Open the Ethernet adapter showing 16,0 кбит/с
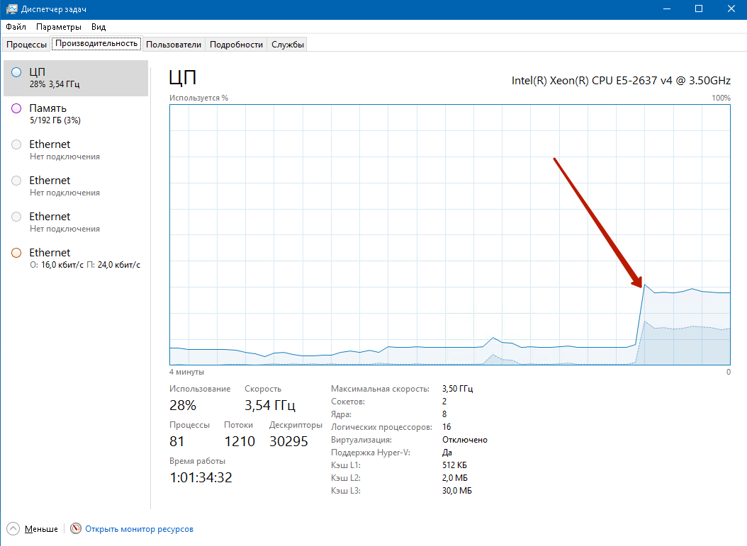 (x=75, y=258)
